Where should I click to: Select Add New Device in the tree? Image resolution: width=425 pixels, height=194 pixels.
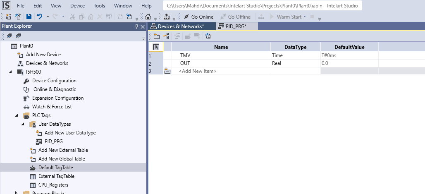[43, 55]
